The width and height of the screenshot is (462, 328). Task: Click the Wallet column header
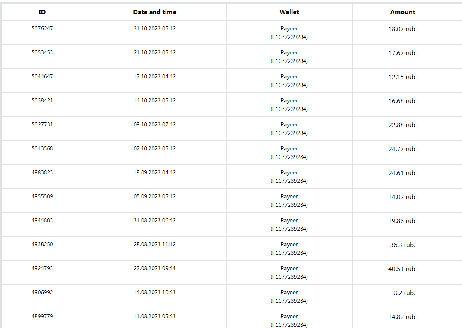289,12
